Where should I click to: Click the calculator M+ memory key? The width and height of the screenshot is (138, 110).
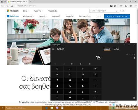coord(72,64)
